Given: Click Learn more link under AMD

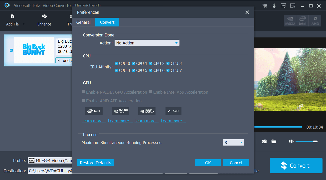Looking at the screenshot, I should (173, 121).
